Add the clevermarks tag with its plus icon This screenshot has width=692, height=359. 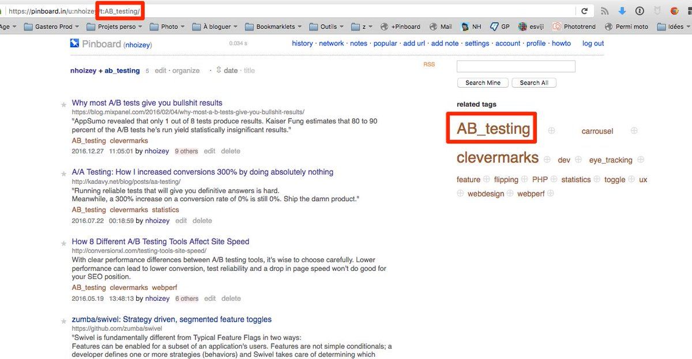547,160
